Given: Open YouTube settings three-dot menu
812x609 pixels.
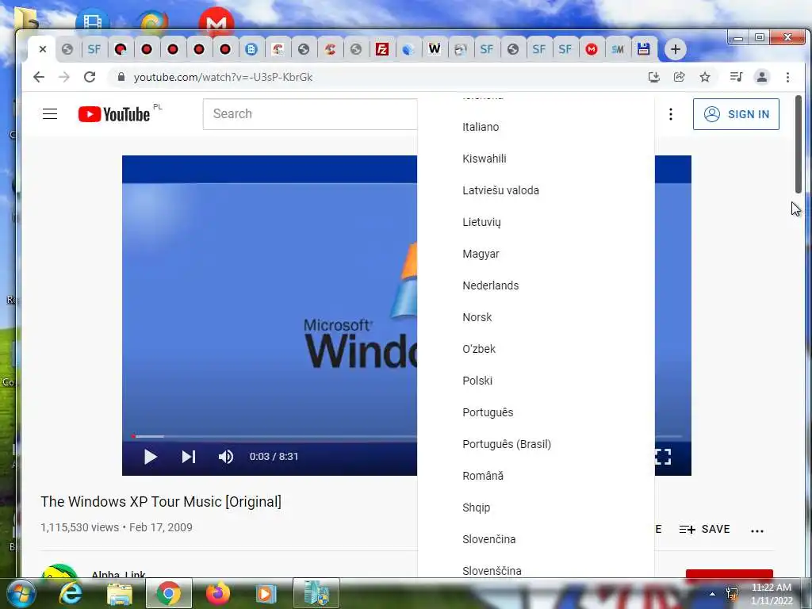Looking at the screenshot, I should point(671,114).
